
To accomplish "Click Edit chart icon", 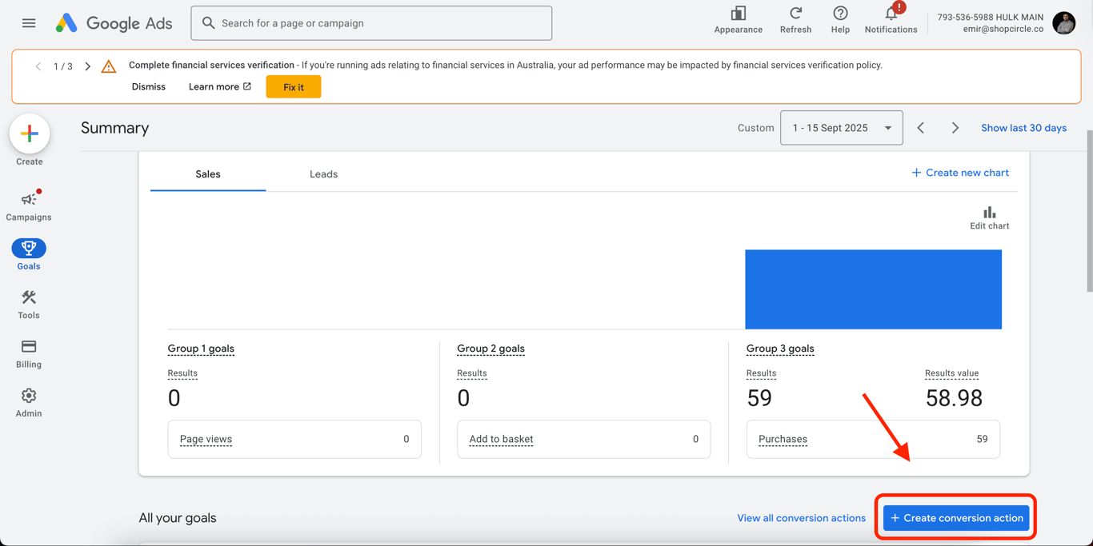I will tap(989, 217).
